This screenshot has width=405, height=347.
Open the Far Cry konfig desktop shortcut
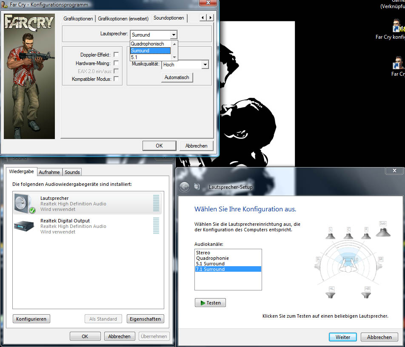click(398, 26)
